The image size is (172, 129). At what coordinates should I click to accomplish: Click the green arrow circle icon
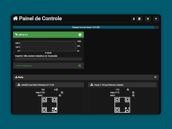80,66
